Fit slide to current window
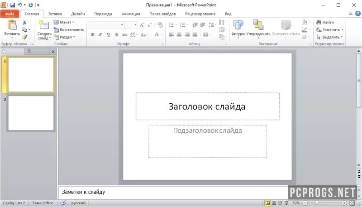The height and width of the screenshot is (207, 362). tap(352, 203)
